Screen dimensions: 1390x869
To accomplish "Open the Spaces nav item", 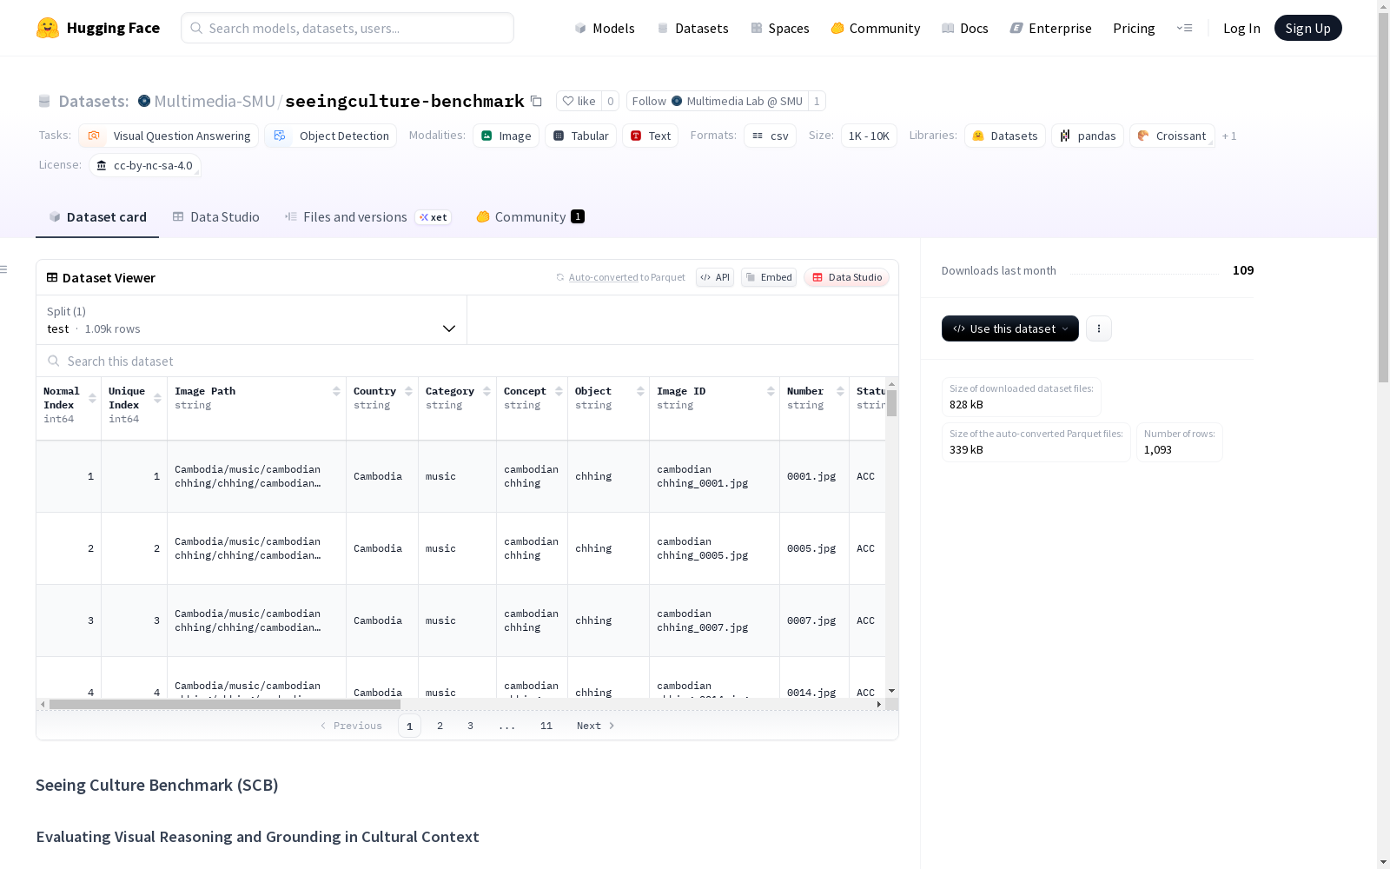I will (x=780, y=28).
